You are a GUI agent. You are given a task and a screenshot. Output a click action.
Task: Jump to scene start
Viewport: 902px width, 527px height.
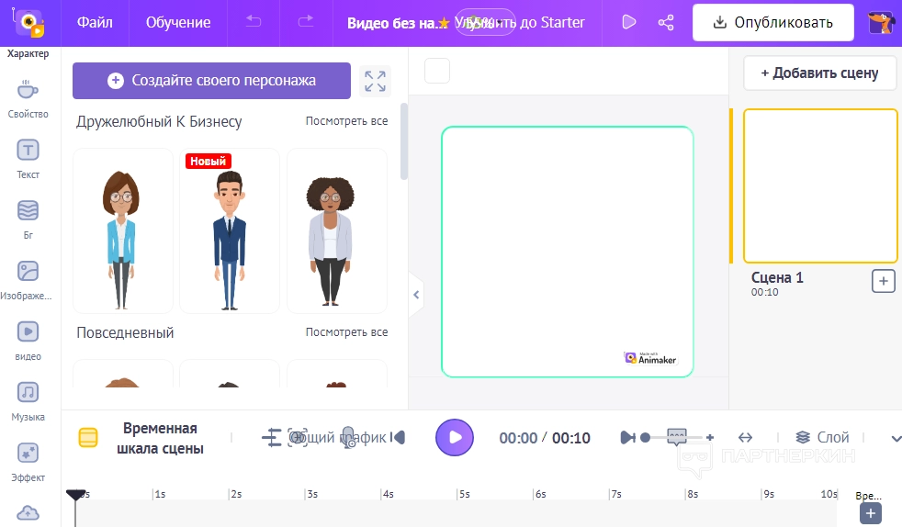coord(398,438)
